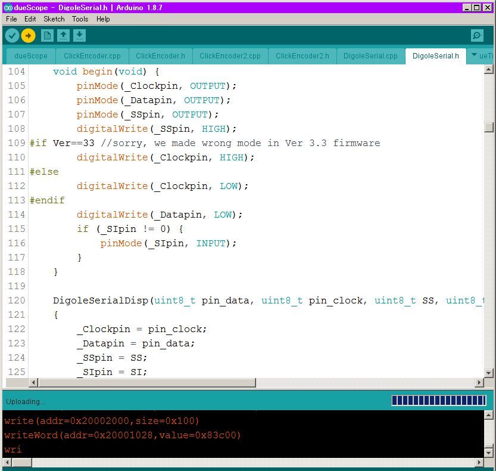This screenshot has height=471, width=496.
Task: Switch to the DigoleSerial.cpp tab
Action: pyautogui.click(x=370, y=56)
